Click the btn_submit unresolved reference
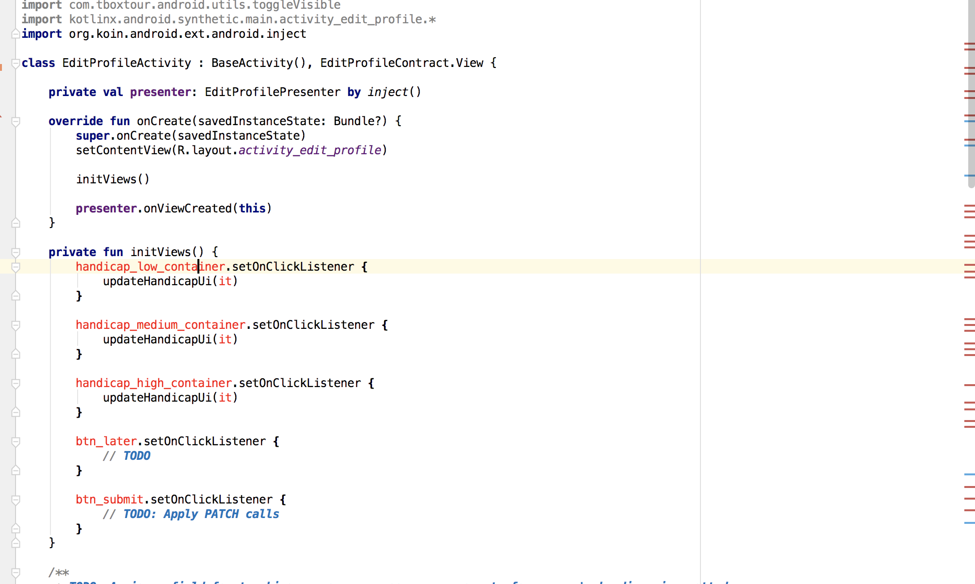The width and height of the screenshot is (975, 584). coord(109,500)
